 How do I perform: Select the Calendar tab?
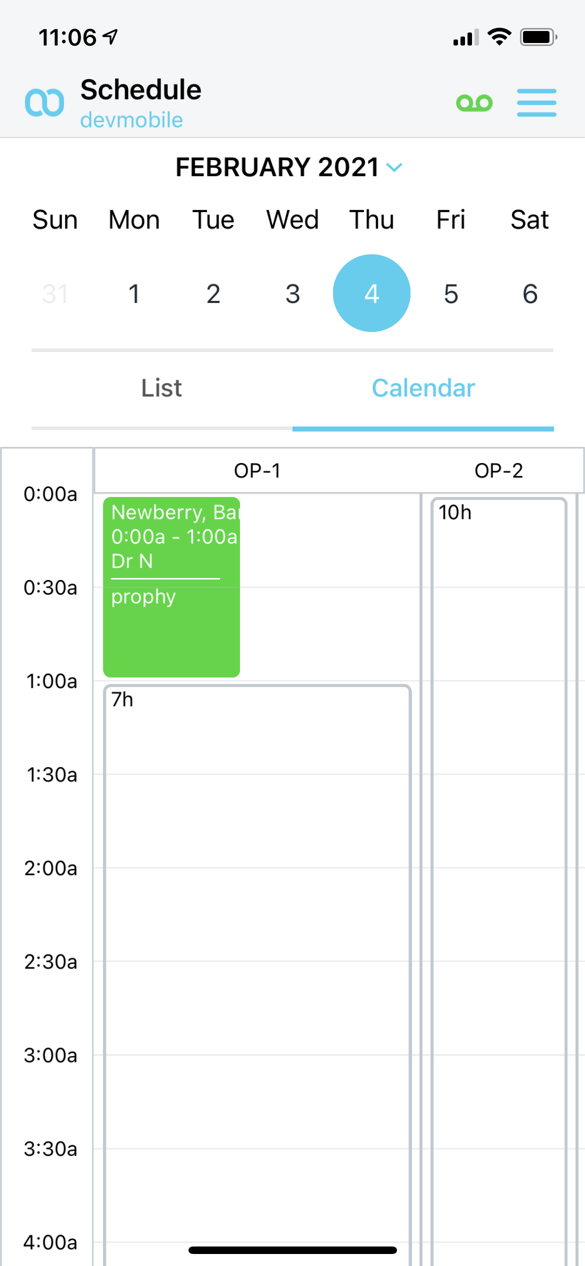[423, 388]
